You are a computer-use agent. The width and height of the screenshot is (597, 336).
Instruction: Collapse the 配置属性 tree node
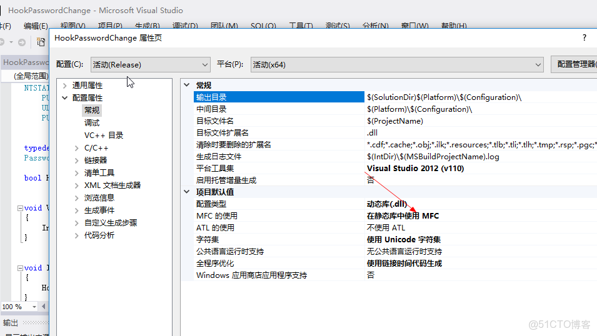tap(65, 98)
